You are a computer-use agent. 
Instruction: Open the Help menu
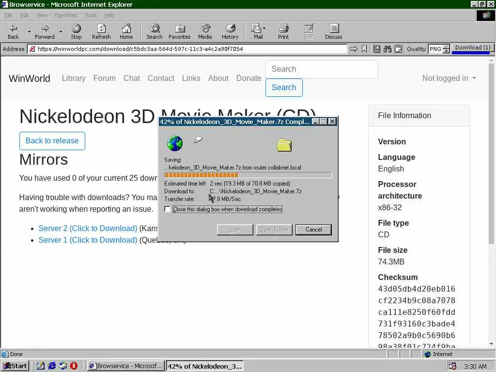click(x=109, y=15)
